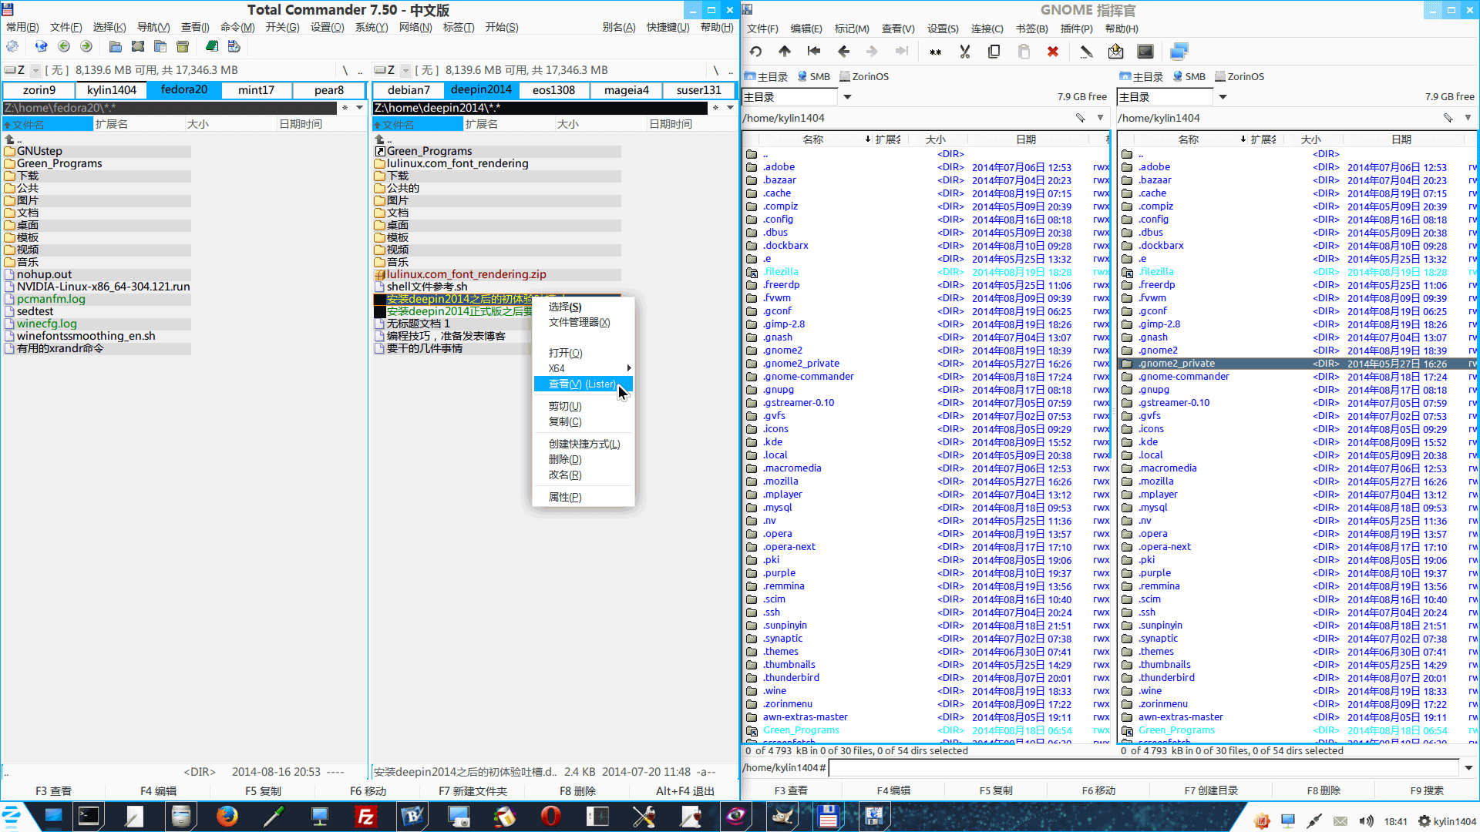
Task: Choose 属性(P) in the context menu
Action: click(x=584, y=497)
